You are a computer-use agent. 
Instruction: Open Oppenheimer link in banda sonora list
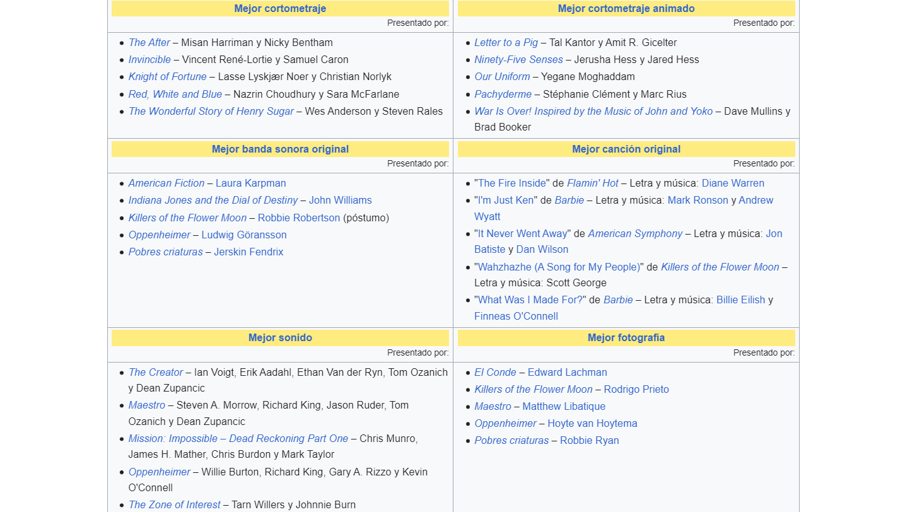click(x=160, y=235)
